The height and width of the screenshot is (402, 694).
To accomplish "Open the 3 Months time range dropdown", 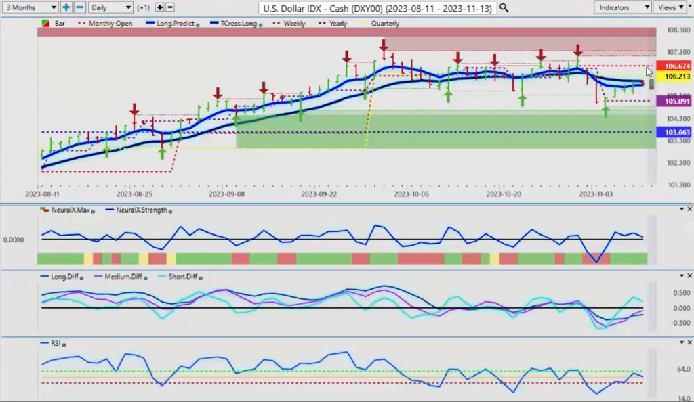I will click(x=30, y=7).
